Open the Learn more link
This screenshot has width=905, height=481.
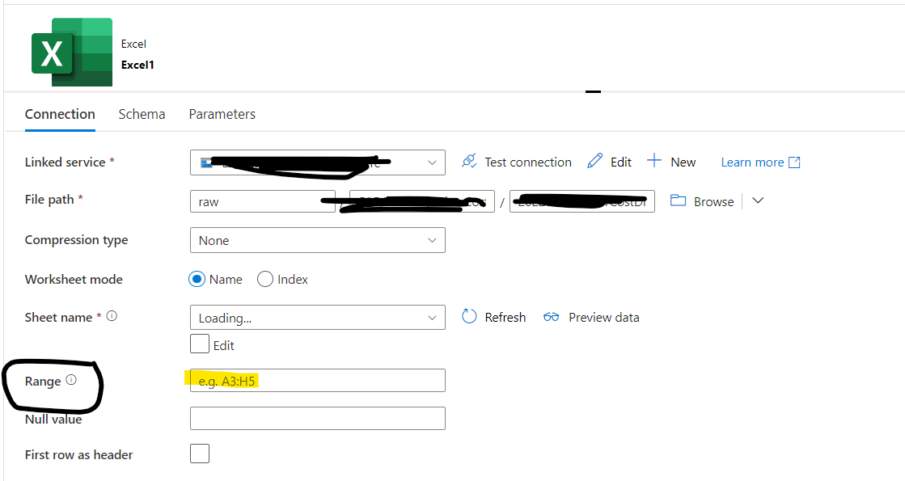(753, 162)
